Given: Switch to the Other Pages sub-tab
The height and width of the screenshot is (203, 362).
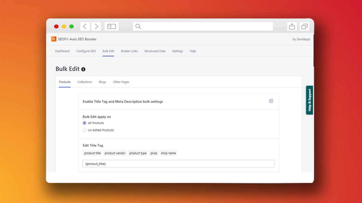Looking at the screenshot, I should [x=121, y=82].
